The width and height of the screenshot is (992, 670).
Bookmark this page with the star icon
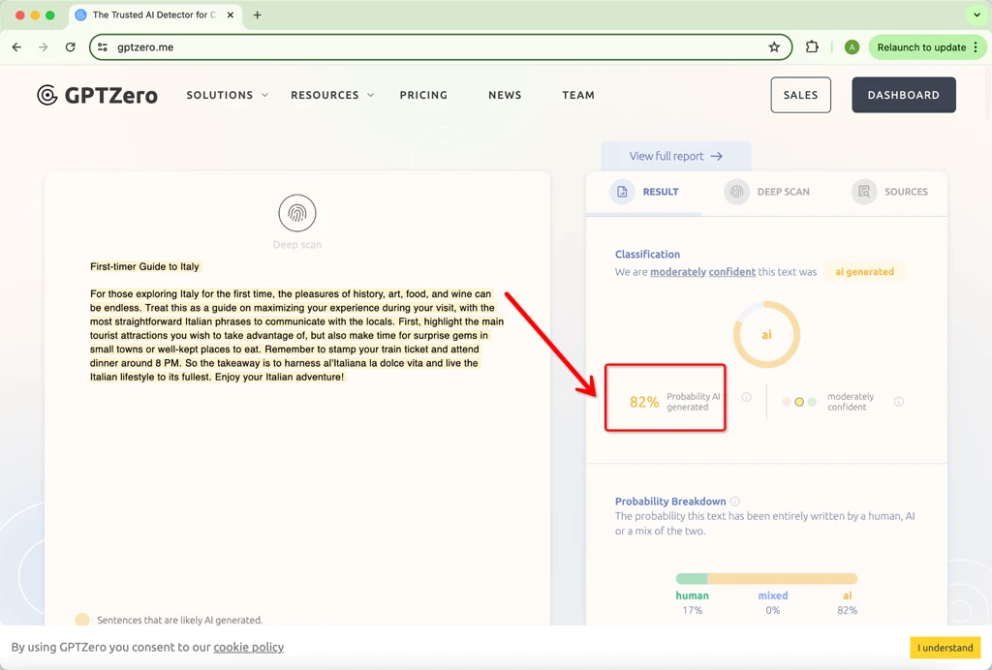[x=774, y=46]
